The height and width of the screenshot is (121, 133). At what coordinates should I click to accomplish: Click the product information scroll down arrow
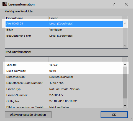click(x=125, y=106)
